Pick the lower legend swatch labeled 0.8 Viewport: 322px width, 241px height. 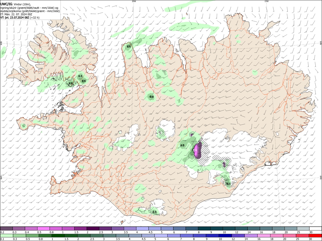pyautogui.click(x=45, y=235)
